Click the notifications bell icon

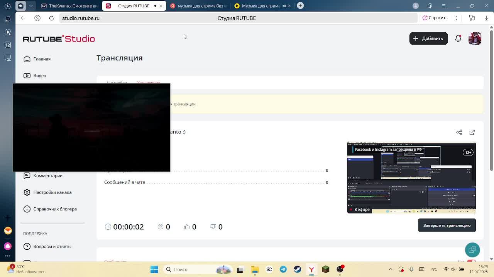(458, 38)
